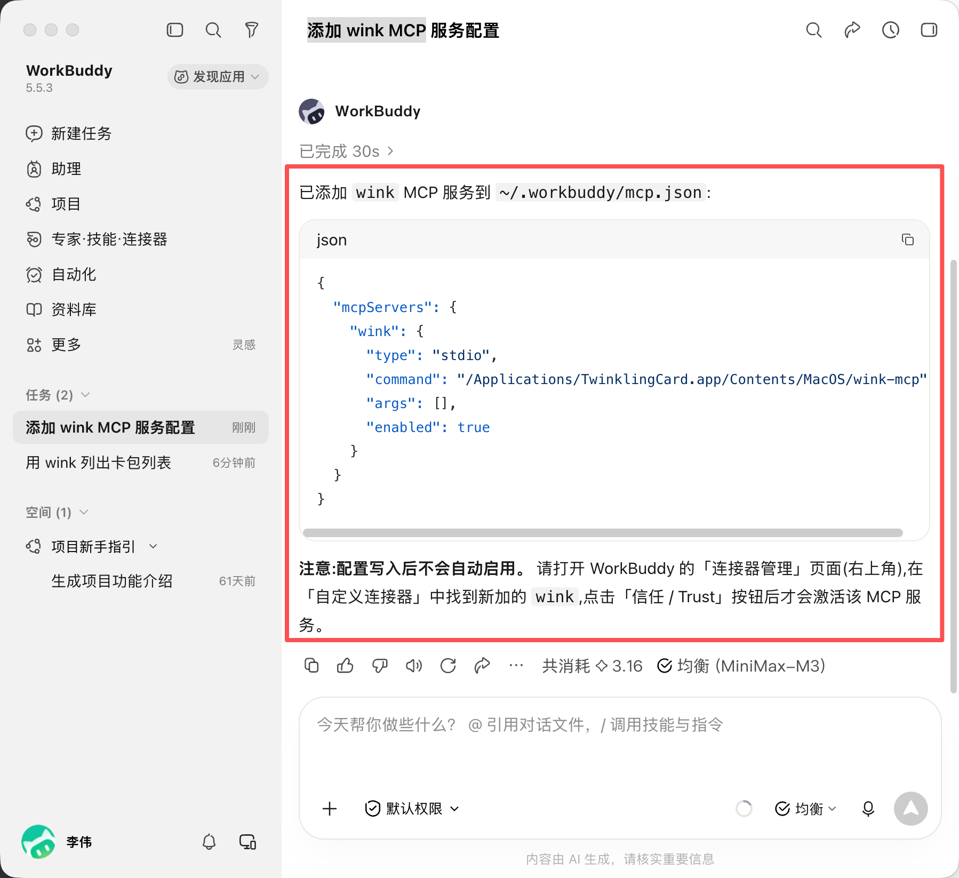This screenshot has height=878, width=959.
Task: Open 均衡 model dropdown in input bar
Action: coord(805,809)
